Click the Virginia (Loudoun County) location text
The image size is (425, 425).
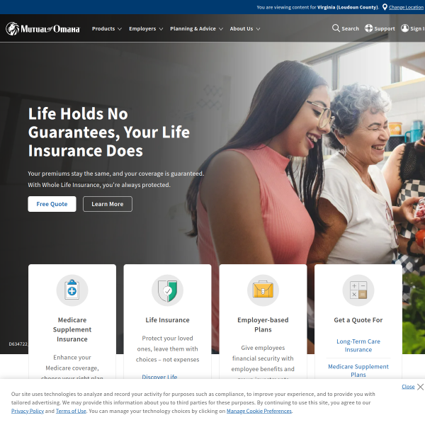tap(348, 7)
